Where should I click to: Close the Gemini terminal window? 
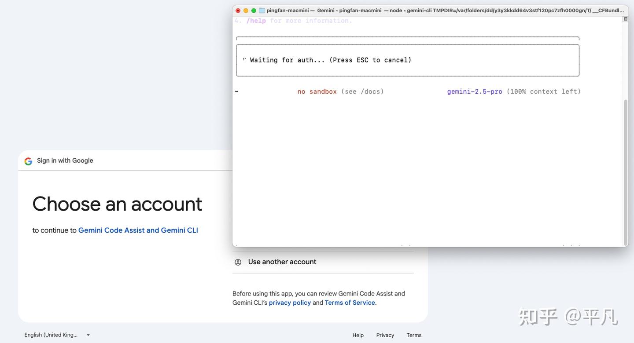tap(238, 11)
